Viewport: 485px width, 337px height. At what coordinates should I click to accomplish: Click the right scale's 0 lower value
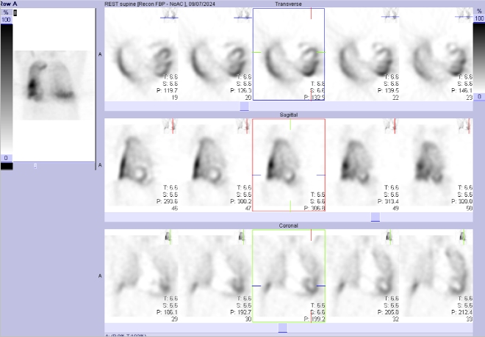[479, 97]
